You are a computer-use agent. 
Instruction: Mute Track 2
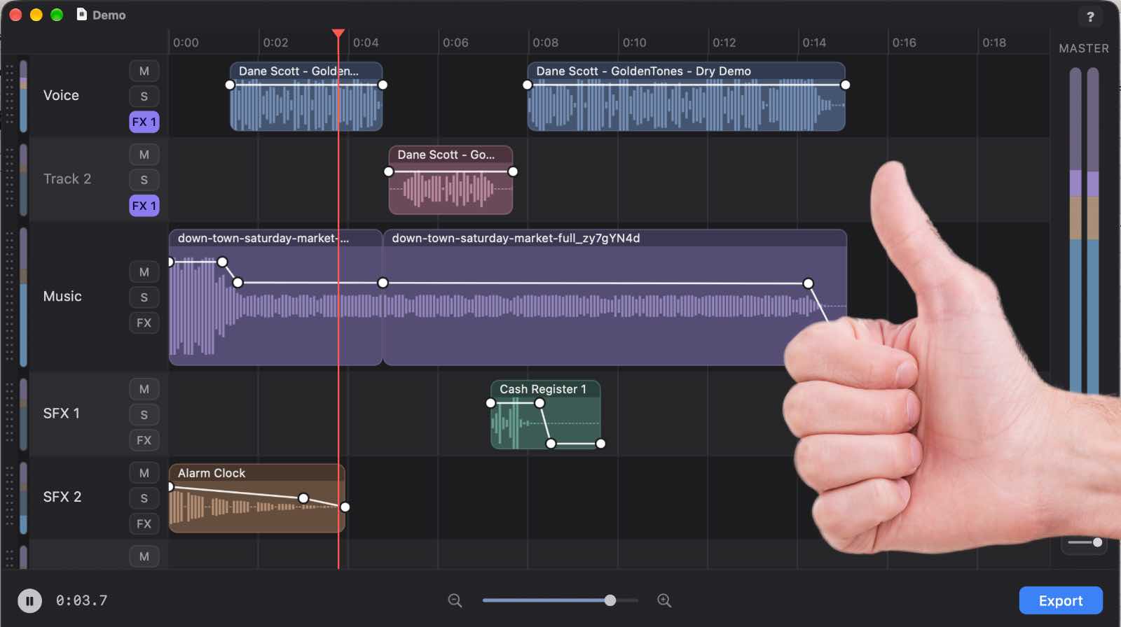point(144,155)
